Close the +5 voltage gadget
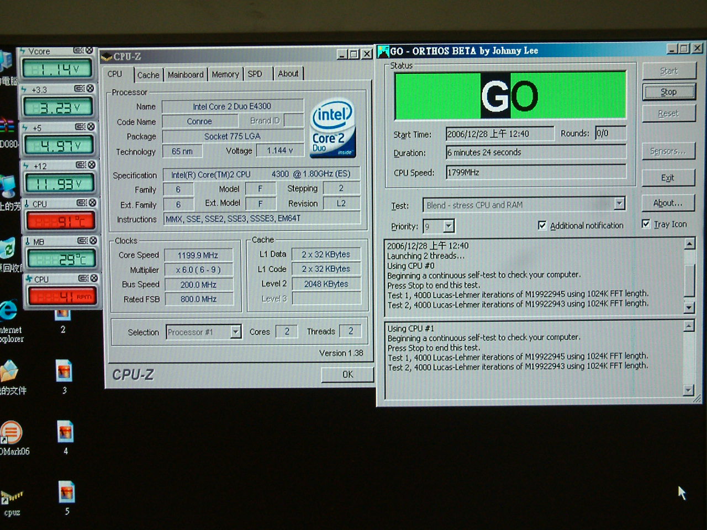The width and height of the screenshot is (707, 530). click(x=91, y=126)
